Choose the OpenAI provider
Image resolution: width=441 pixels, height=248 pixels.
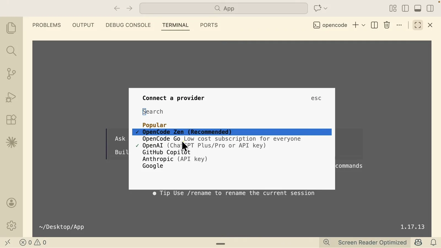[232, 145]
